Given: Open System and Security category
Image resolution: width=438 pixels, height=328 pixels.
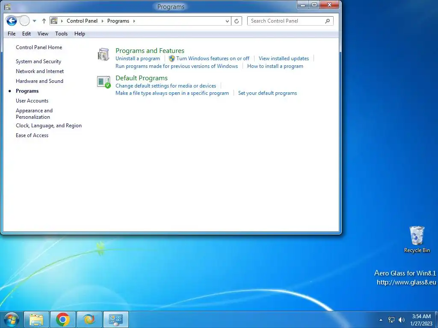Looking at the screenshot, I should tap(38, 61).
